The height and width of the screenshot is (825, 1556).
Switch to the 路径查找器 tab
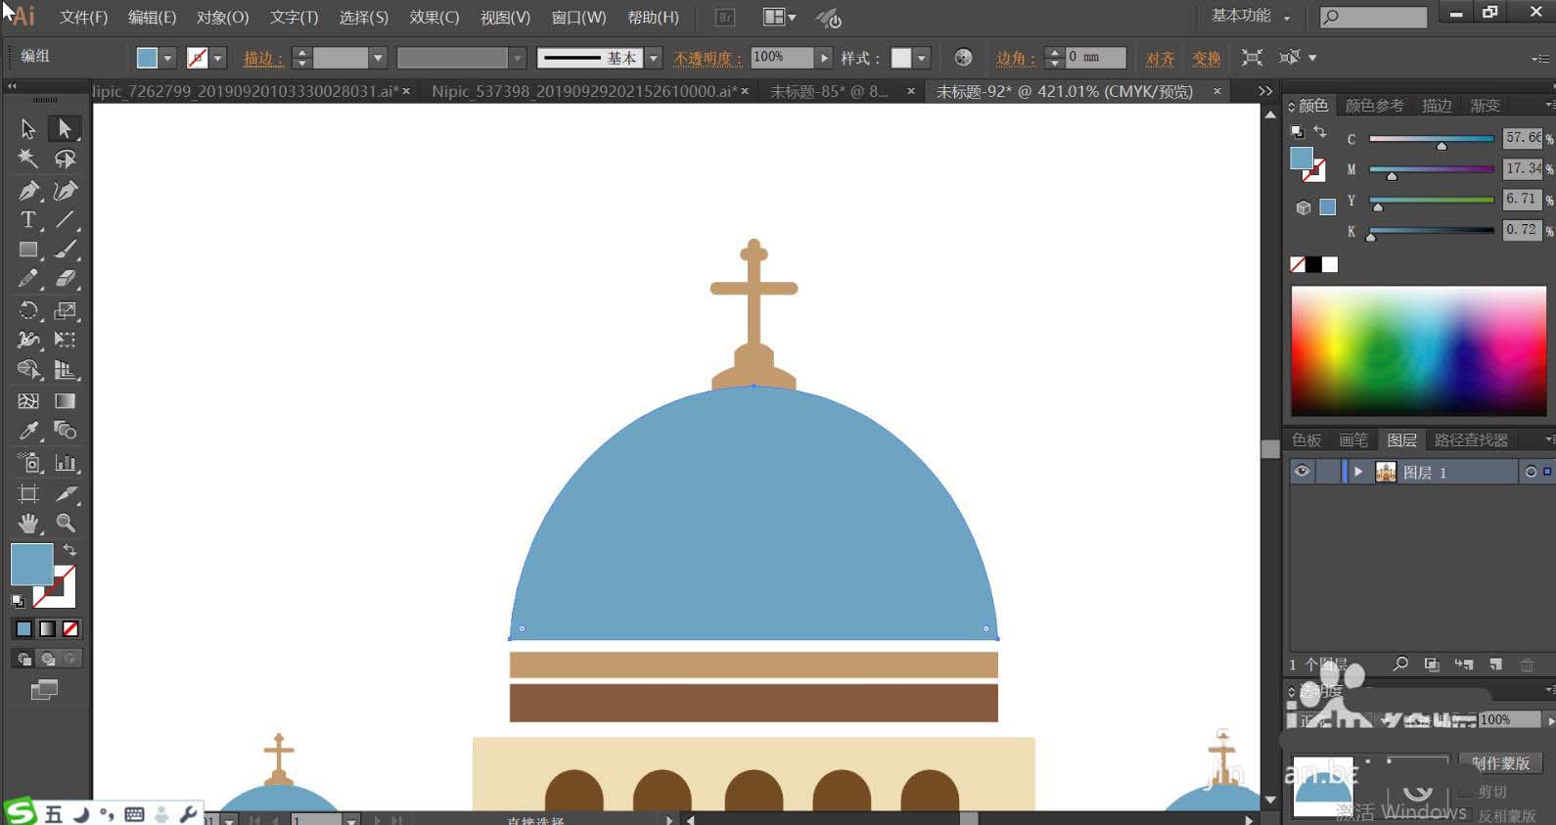1471,440
